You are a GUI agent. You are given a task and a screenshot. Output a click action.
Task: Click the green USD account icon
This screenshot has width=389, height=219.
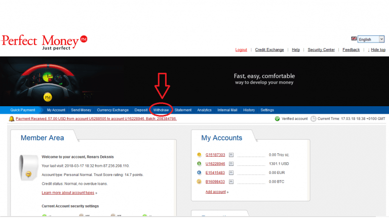200,164
